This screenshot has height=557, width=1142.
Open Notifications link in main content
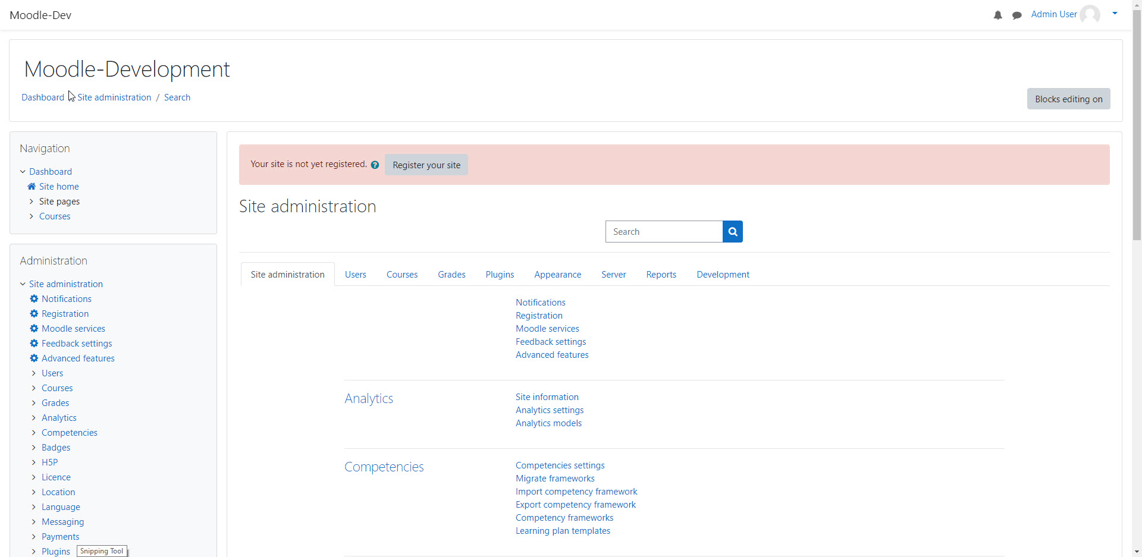pos(541,302)
